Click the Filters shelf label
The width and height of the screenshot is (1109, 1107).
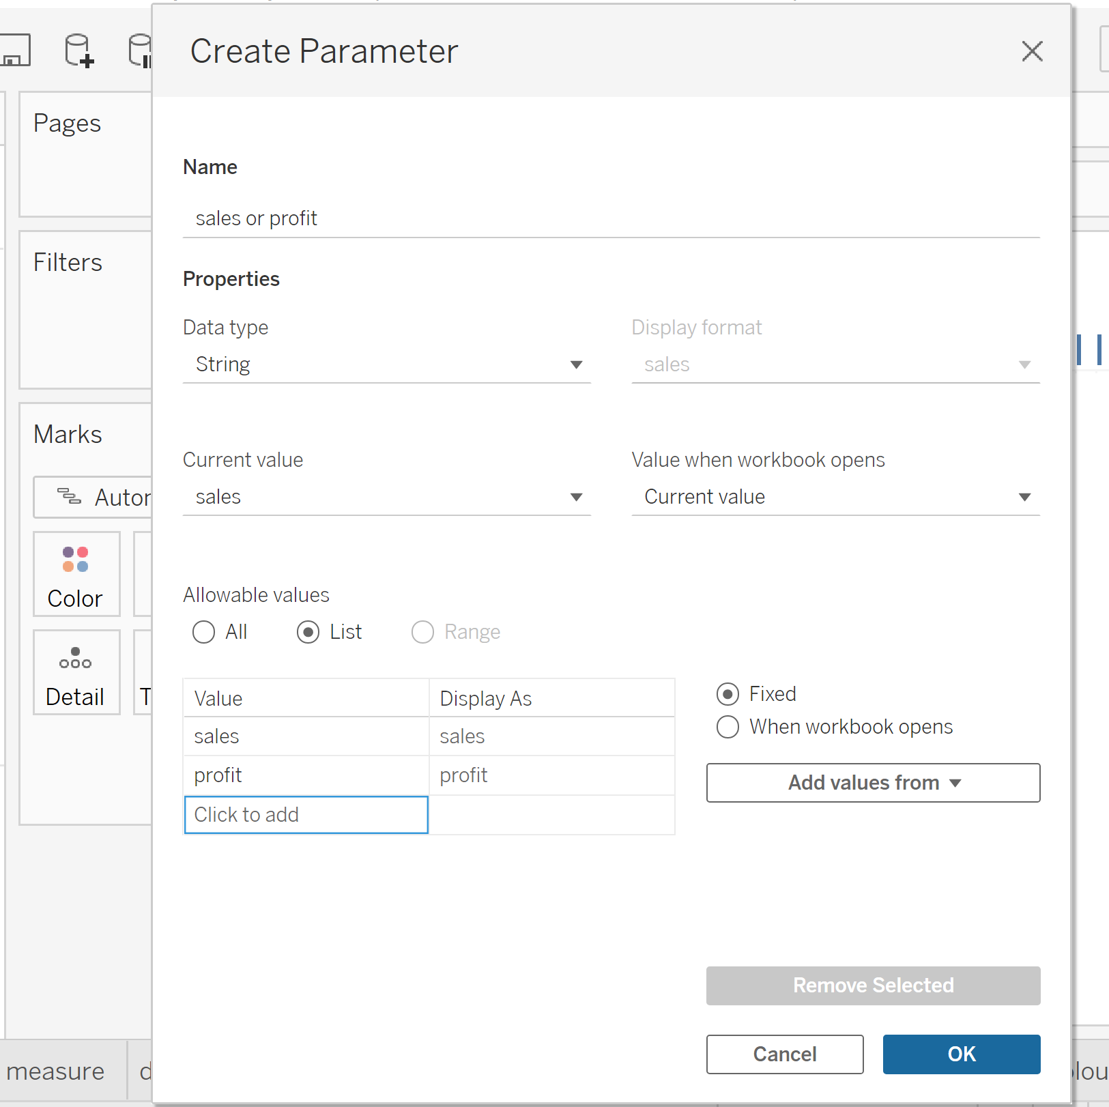point(68,263)
